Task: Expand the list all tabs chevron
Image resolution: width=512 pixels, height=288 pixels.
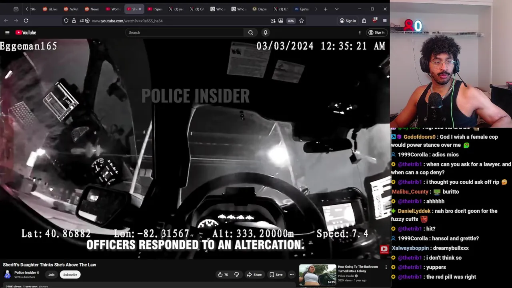Action: tap(337, 9)
